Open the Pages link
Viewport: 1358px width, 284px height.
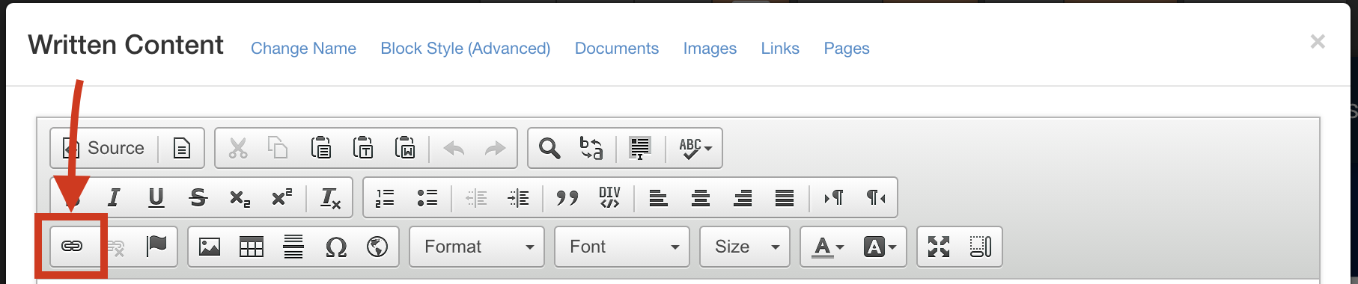(x=847, y=49)
